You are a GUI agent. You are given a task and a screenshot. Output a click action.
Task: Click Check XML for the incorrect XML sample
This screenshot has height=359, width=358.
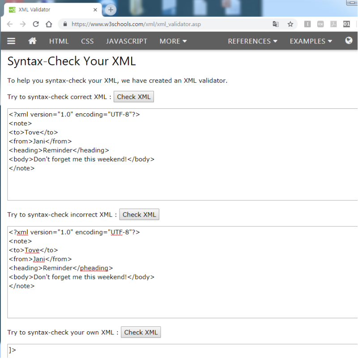point(139,214)
